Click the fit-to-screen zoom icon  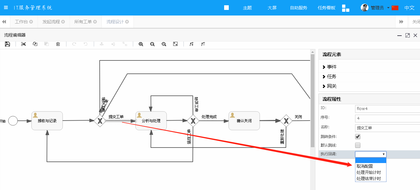[175, 44]
